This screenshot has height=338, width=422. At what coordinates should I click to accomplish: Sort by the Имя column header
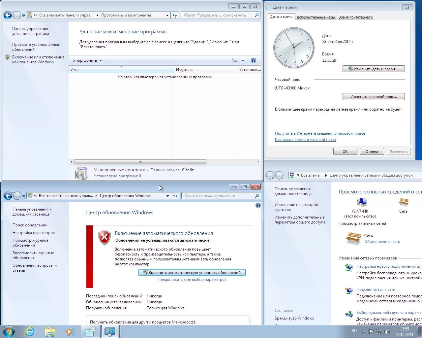121,69
